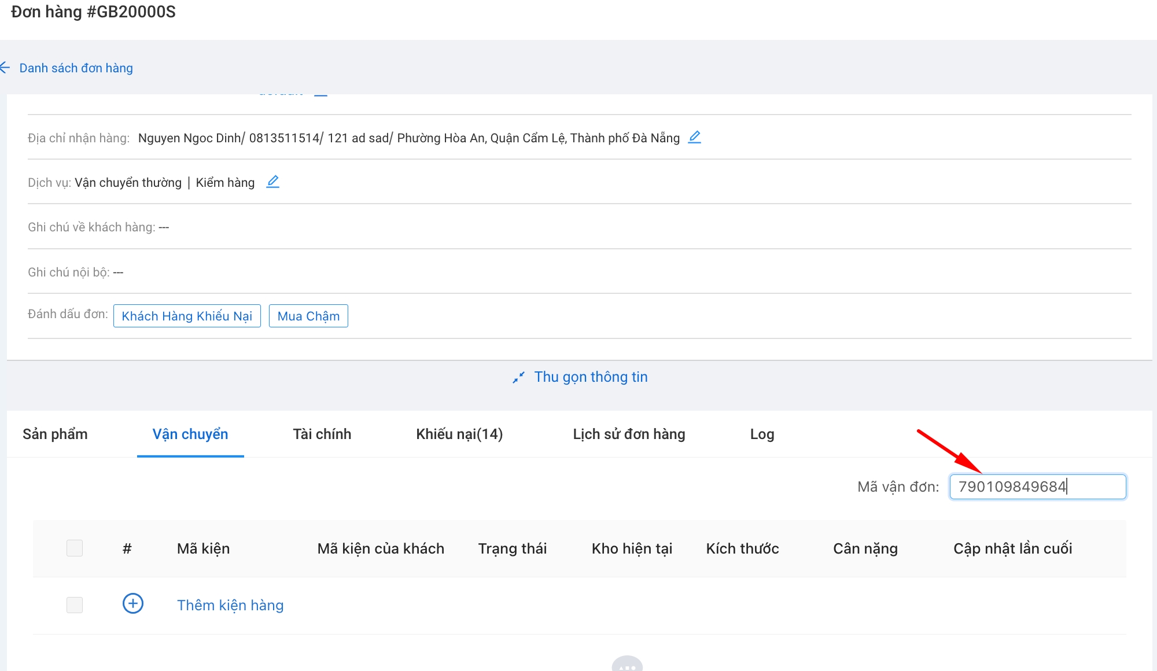Focus the Mã vận đơn input field

coord(1037,486)
